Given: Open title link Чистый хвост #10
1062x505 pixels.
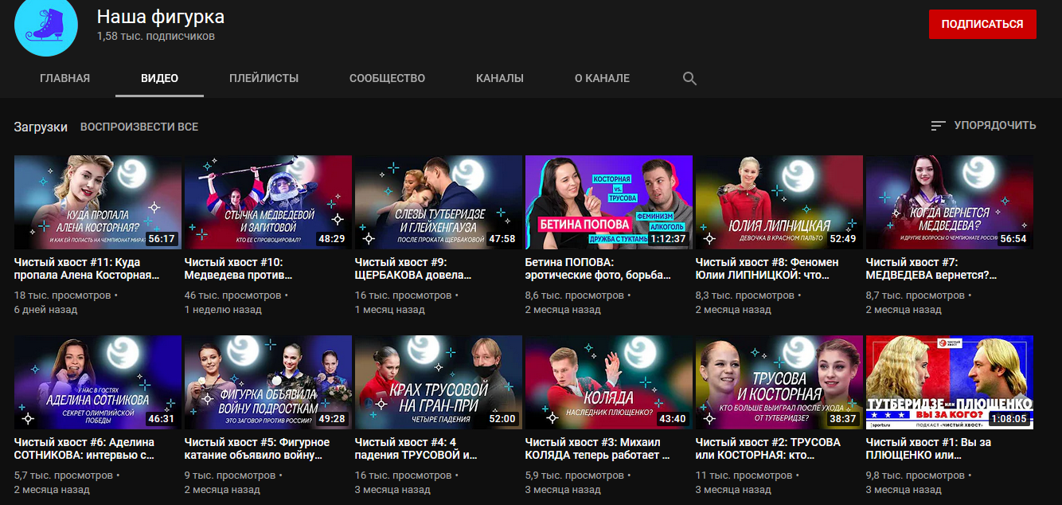Looking at the screenshot, I should pos(239,268).
